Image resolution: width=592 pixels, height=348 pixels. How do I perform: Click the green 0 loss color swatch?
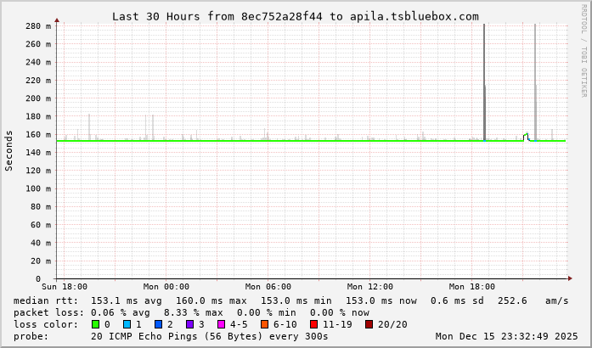click(x=95, y=324)
